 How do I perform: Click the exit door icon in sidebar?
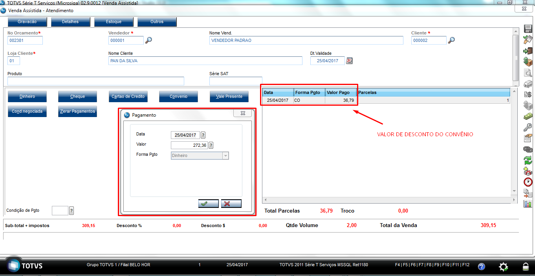click(x=528, y=51)
